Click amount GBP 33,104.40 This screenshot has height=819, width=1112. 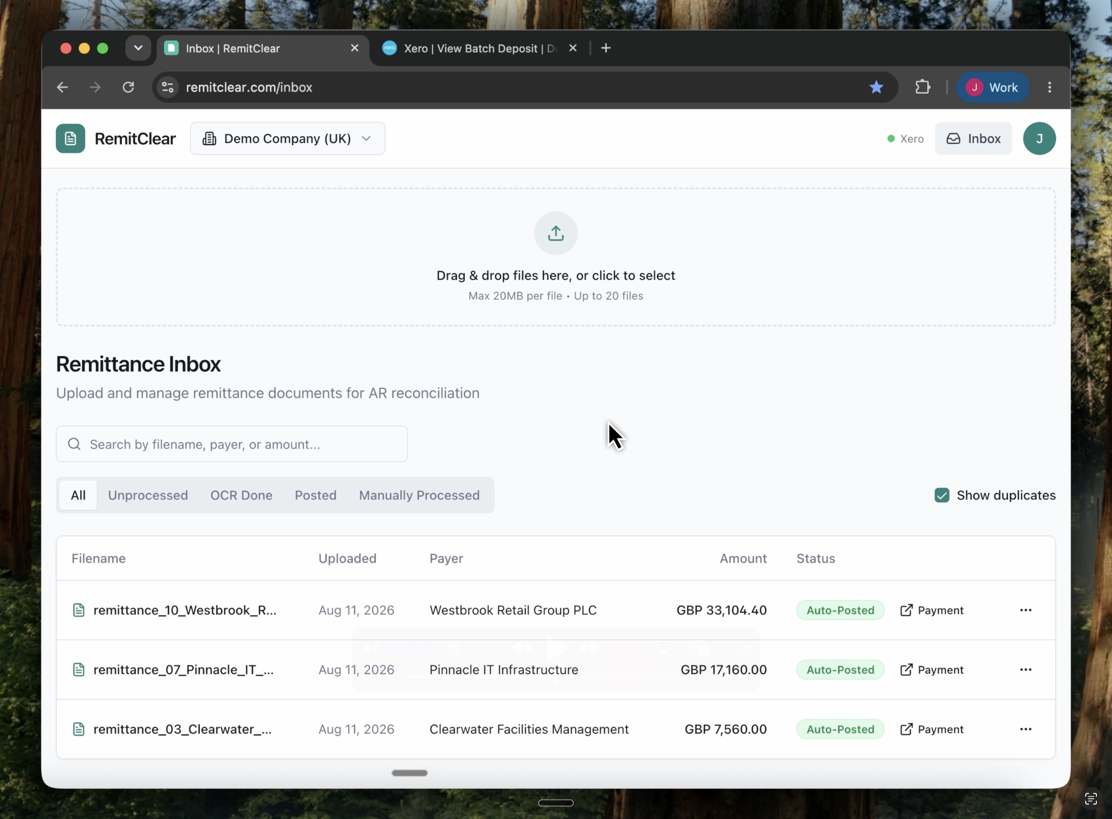tap(722, 610)
